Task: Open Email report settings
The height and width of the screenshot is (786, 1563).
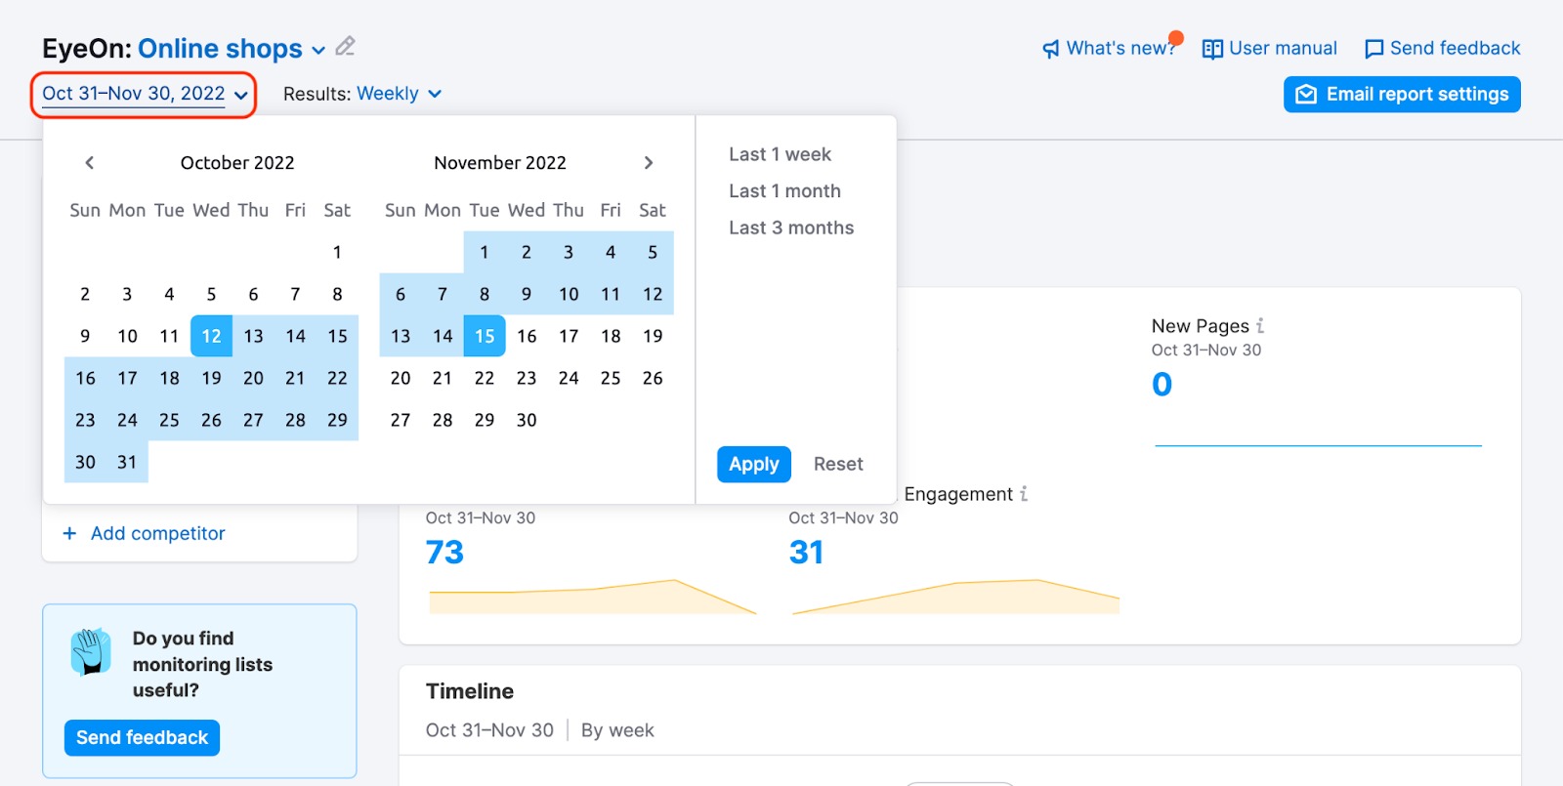Action: [1401, 95]
